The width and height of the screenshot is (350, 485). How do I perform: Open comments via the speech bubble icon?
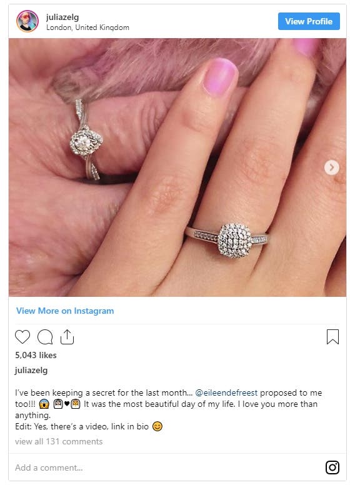(45, 337)
